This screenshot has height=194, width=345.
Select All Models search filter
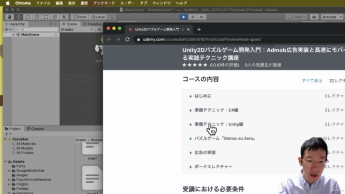[x=24, y=148]
